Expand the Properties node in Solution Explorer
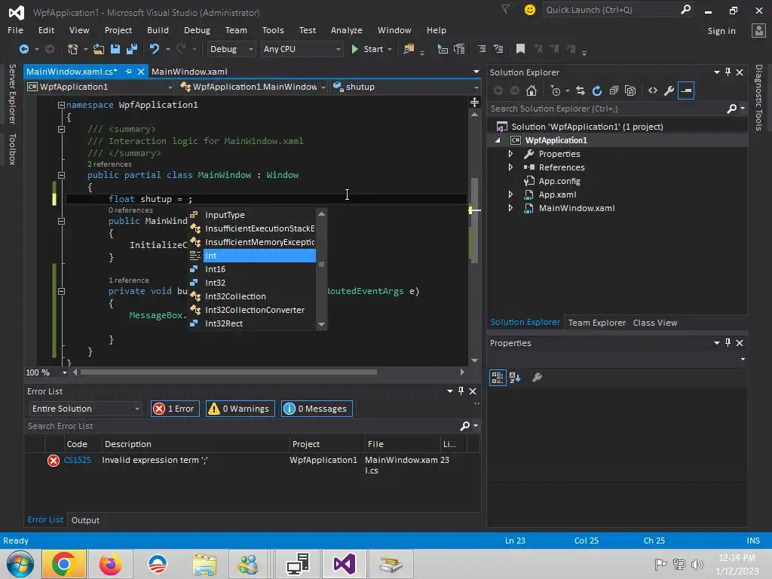Image resolution: width=772 pixels, height=579 pixels. 510,154
